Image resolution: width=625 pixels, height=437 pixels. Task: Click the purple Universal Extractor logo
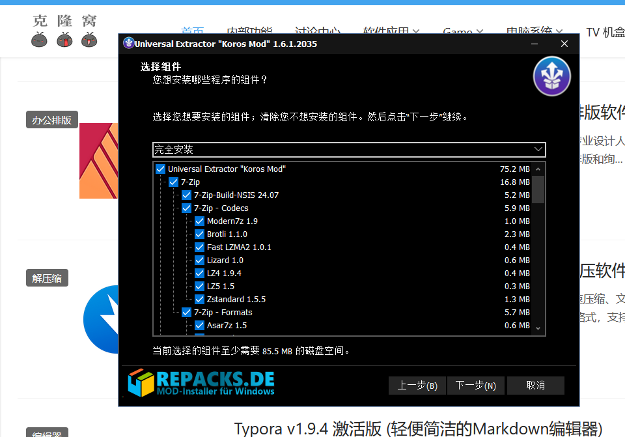(552, 77)
